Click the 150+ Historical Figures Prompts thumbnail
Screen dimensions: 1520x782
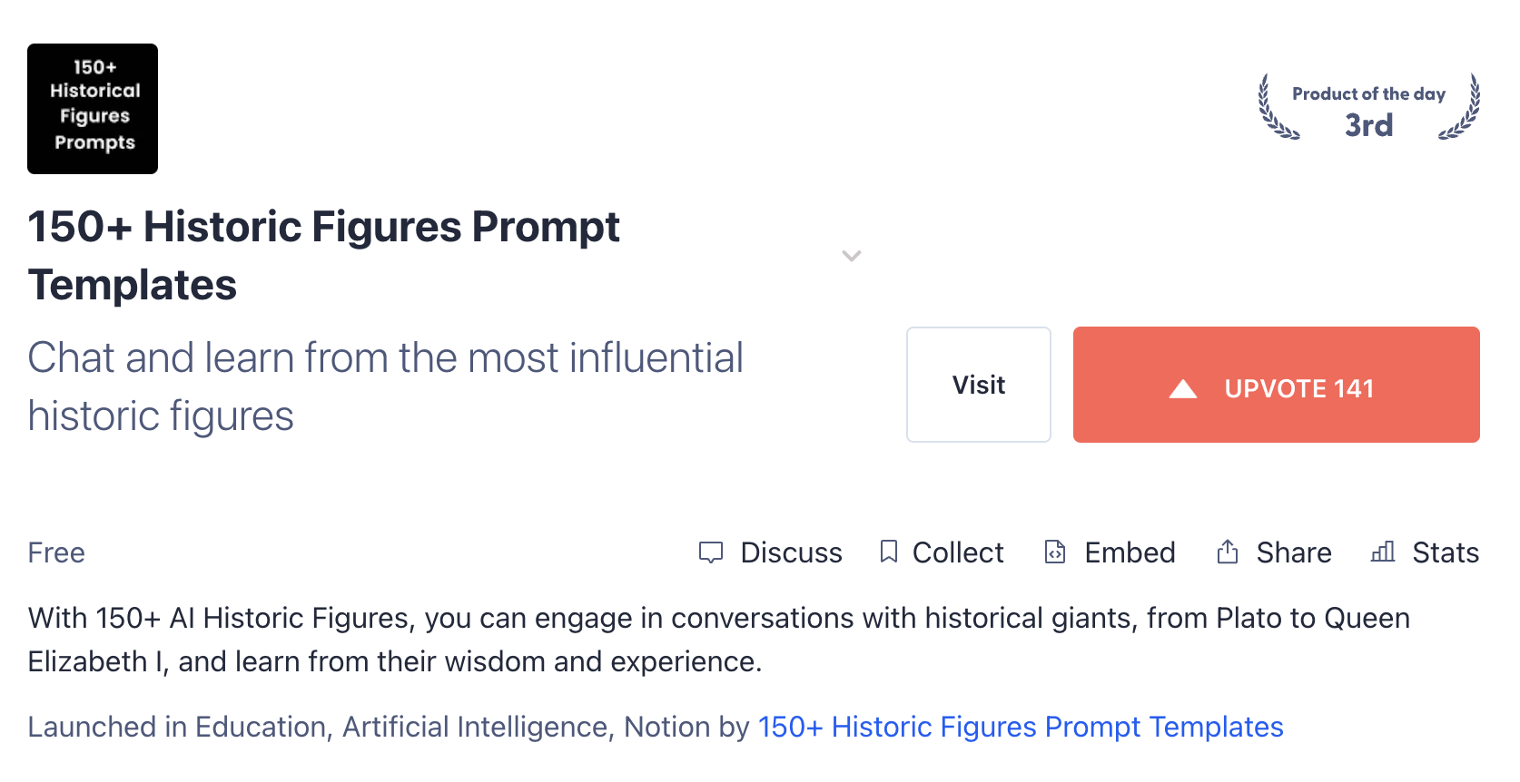point(93,109)
